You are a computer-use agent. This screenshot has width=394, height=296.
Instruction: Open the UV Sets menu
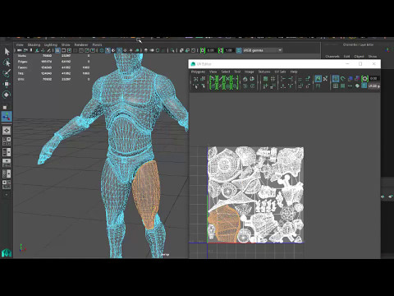coord(280,72)
